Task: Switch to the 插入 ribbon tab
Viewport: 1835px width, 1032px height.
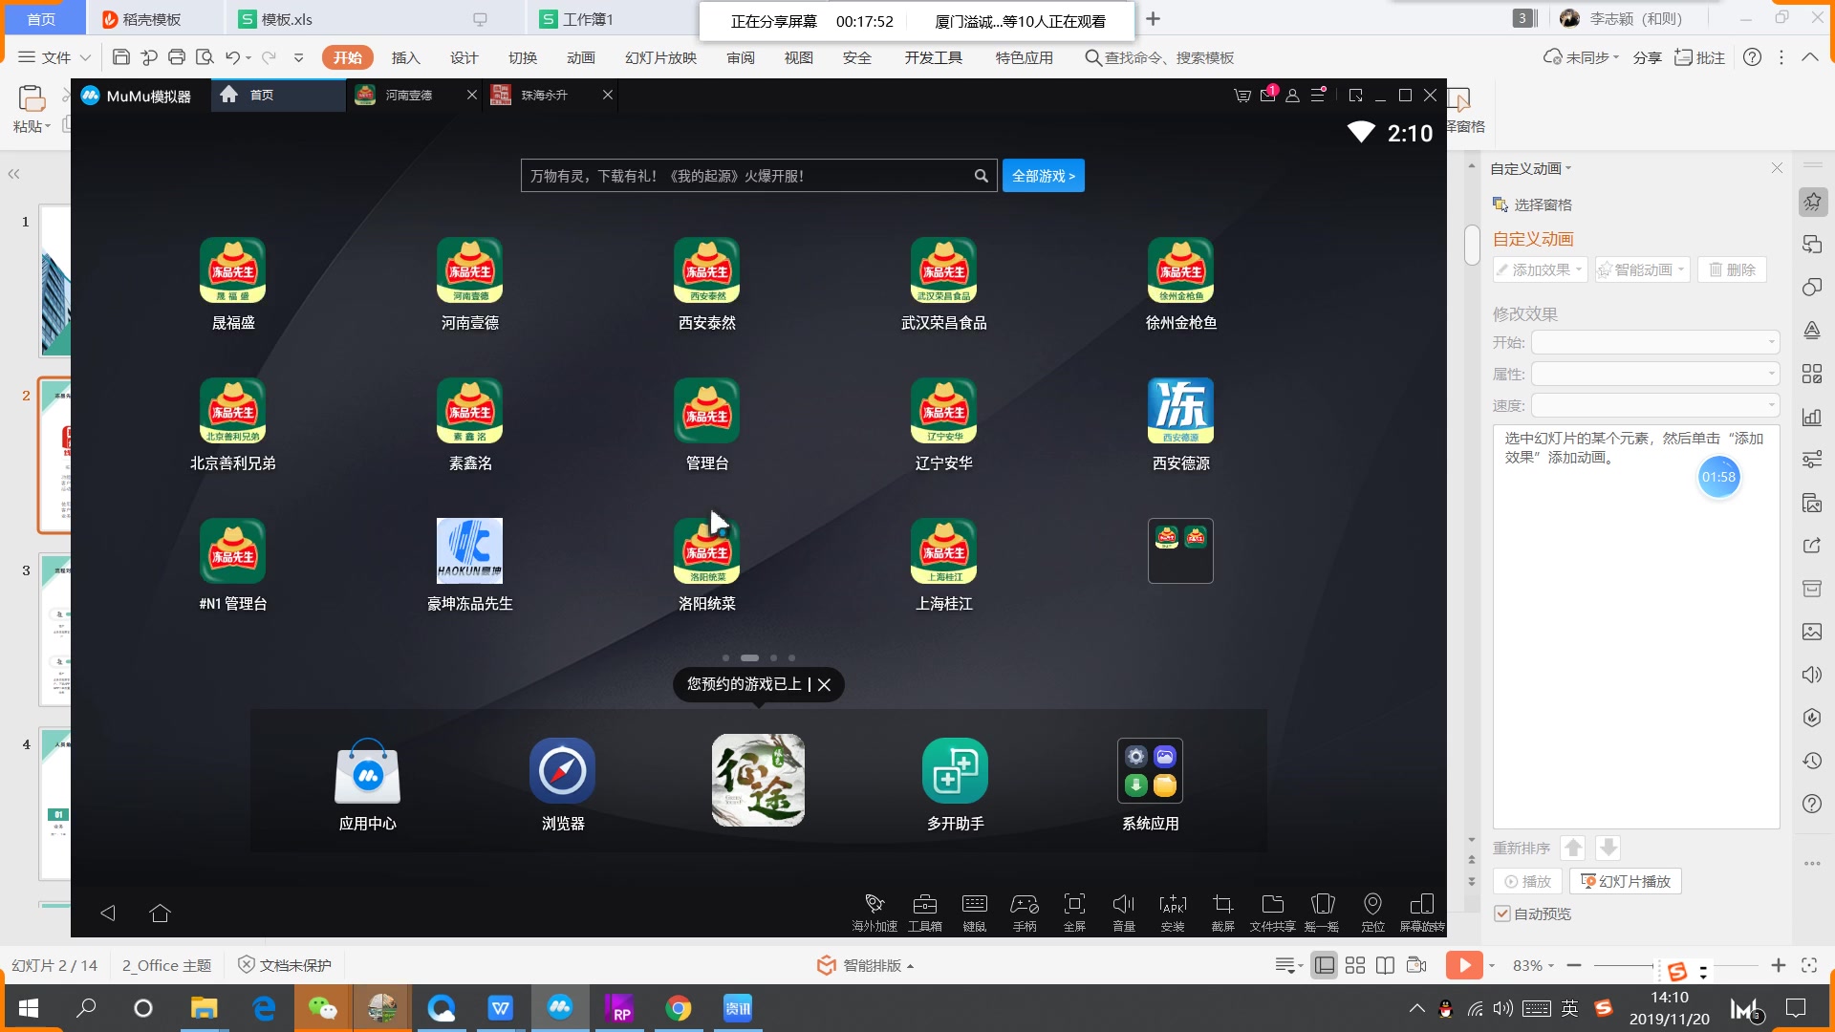Action: coord(405,57)
